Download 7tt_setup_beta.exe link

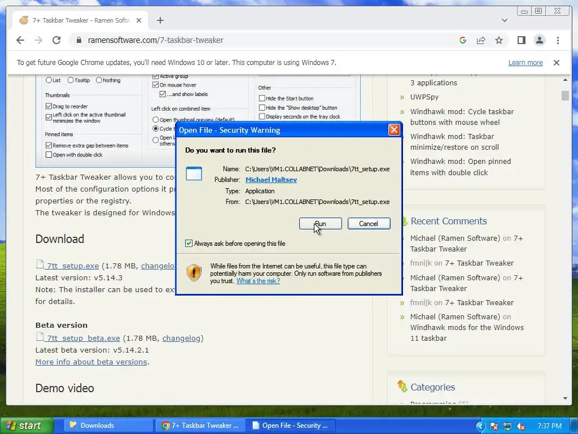[84, 338]
